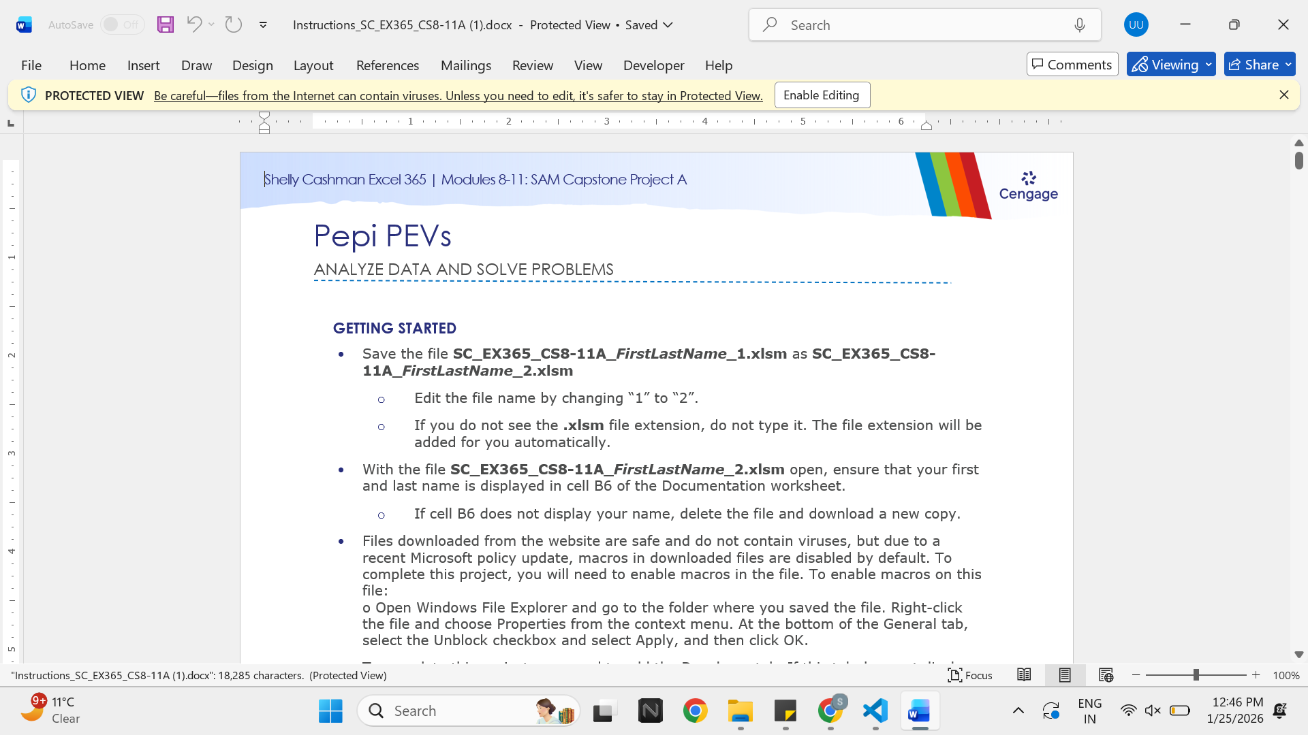1308x735 pixels.
Task: Close the Protected View message bar
Action: [x=1284, y=95]
